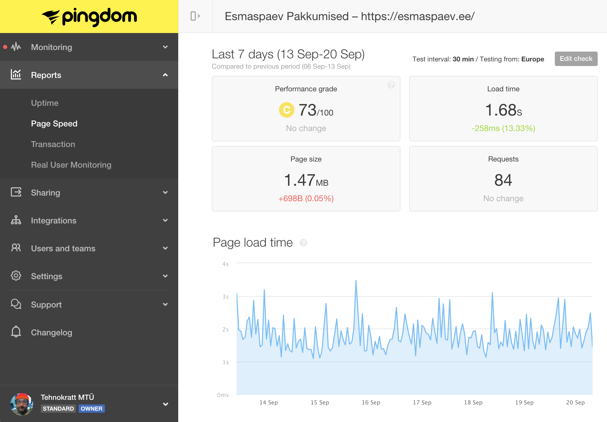This screenshot has width=607, height=422.
Task: Click the STANDARD plan badge
Action: (58, 409)
